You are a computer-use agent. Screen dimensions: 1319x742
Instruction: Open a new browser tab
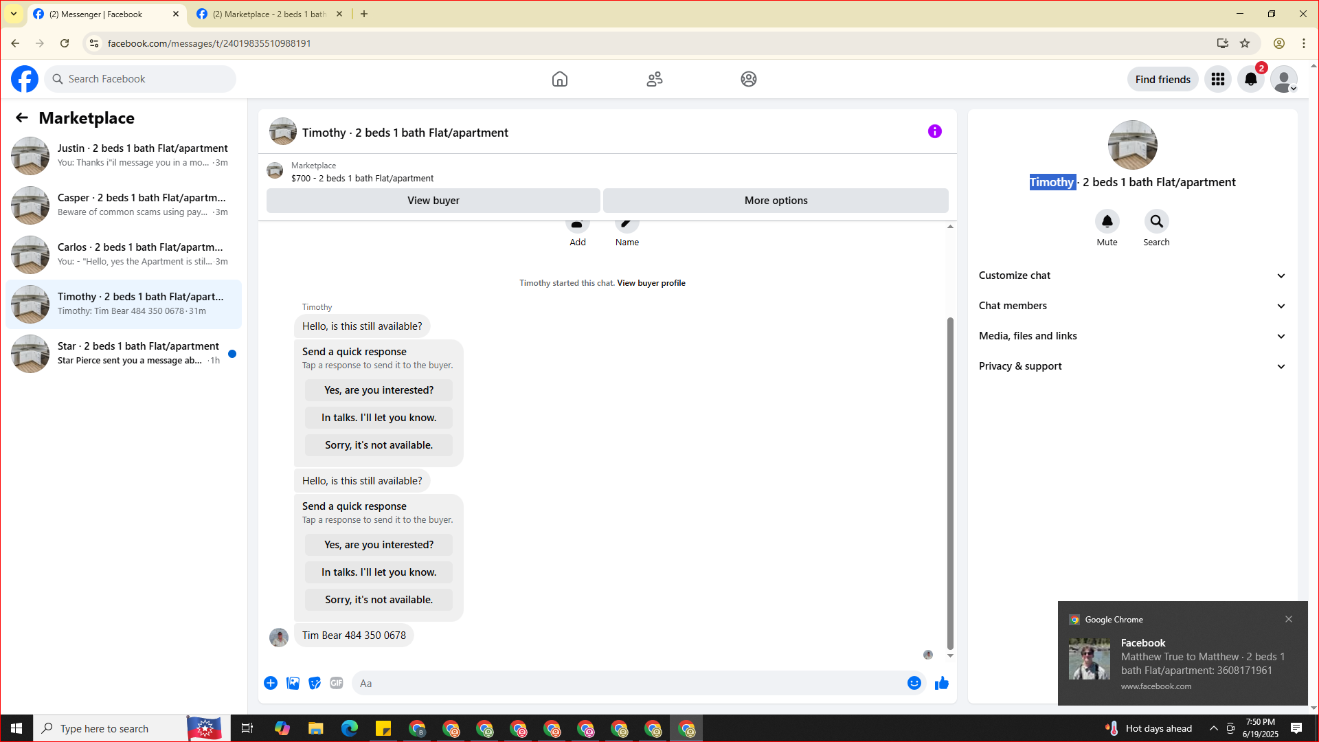(364, 14)
